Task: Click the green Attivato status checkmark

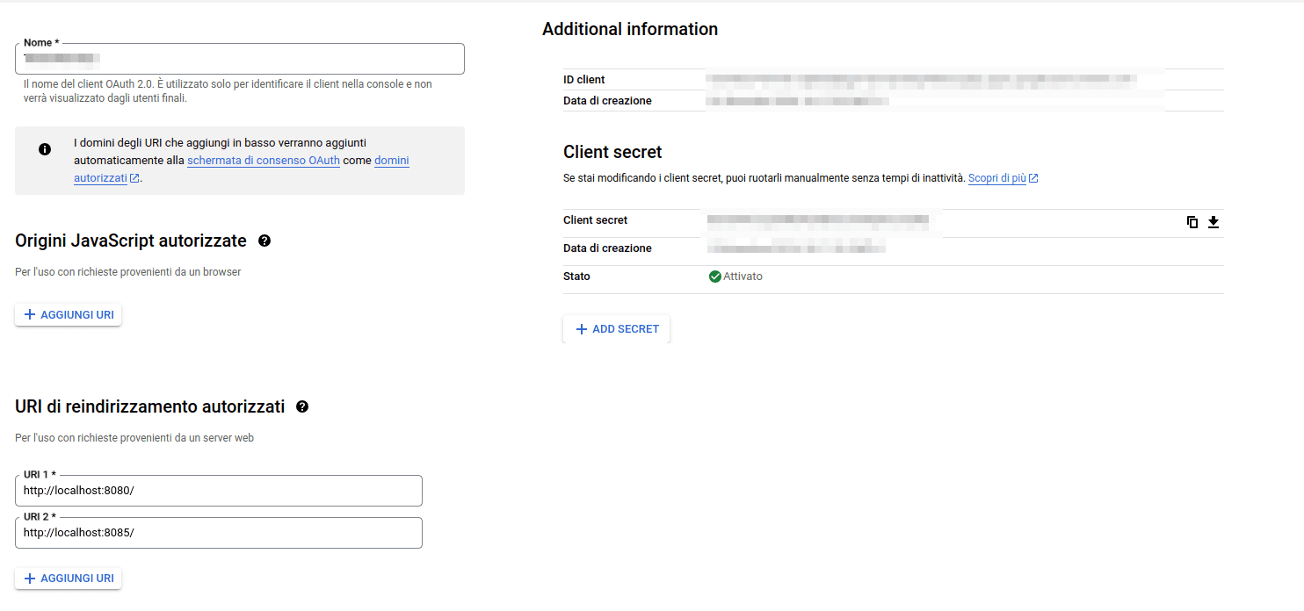Action: [714, 277]
